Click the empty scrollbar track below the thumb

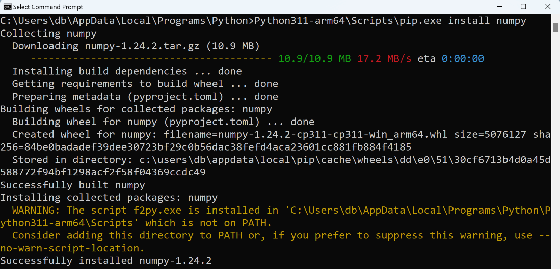coord(556,150)
